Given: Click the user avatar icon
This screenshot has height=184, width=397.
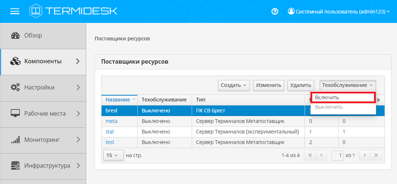Looking at the screenshot, I should point(291,11).
